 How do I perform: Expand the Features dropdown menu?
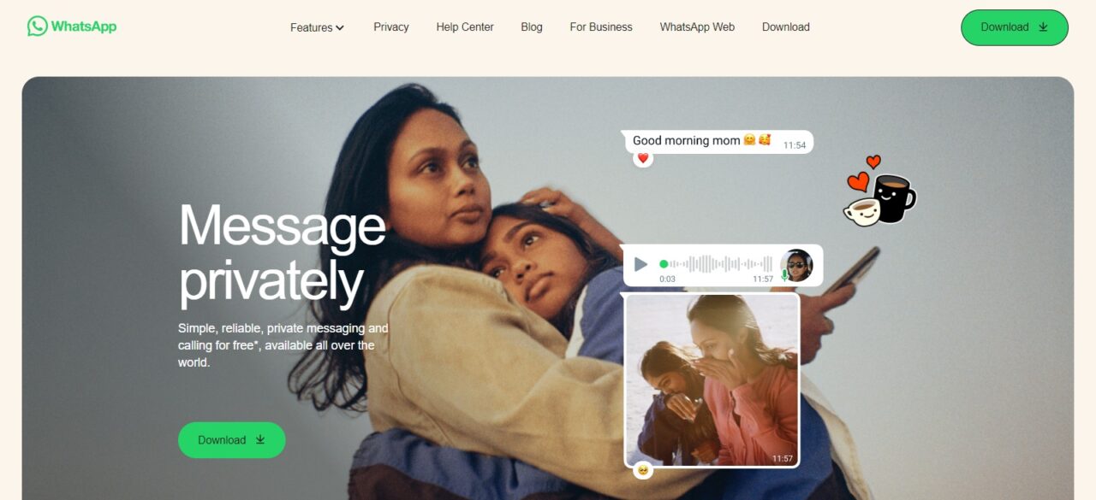pos(317,27)
